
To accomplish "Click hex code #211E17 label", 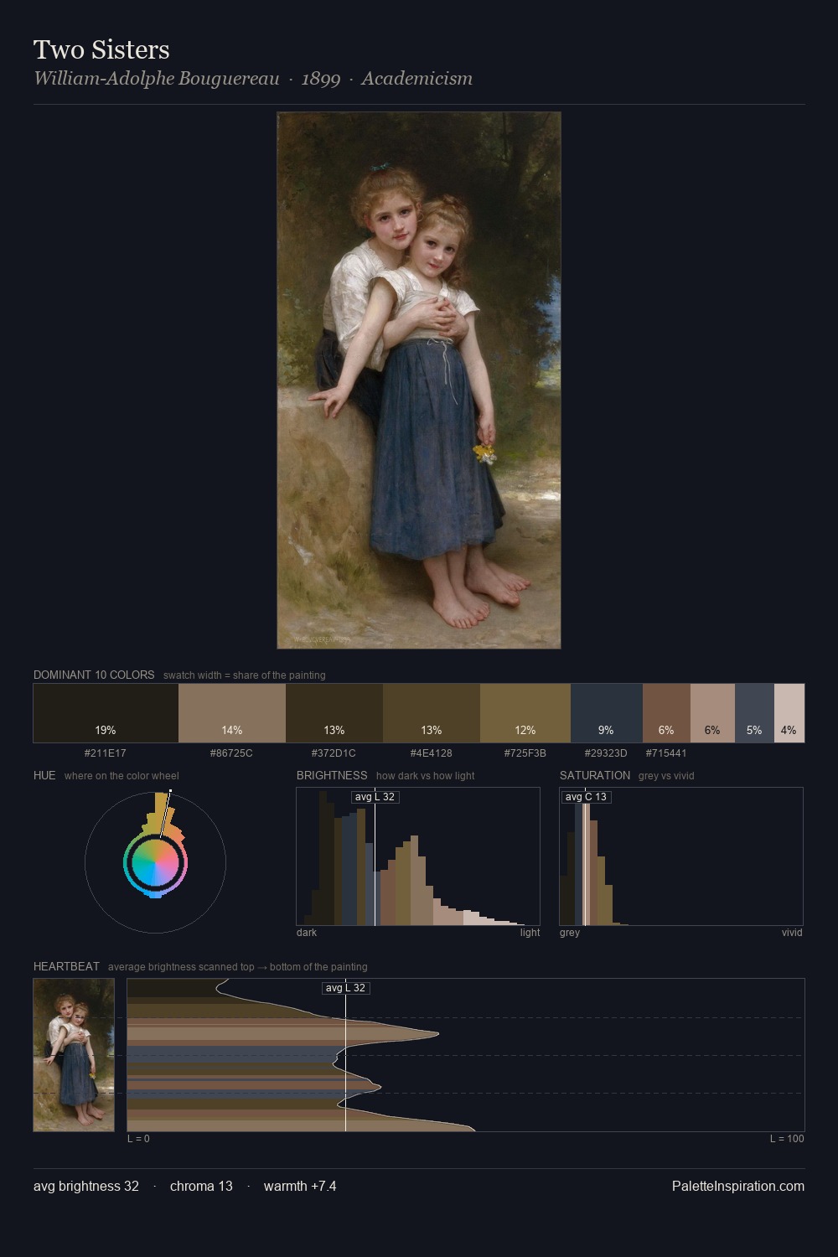I will coord(106,753).
